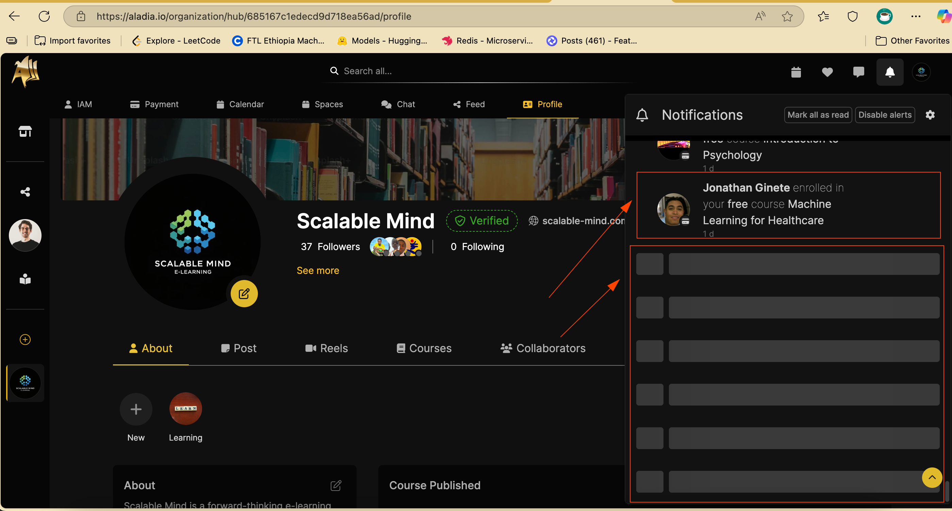Open the Chat tab
This screenshot has width=952, height=511.
(398, 104)
